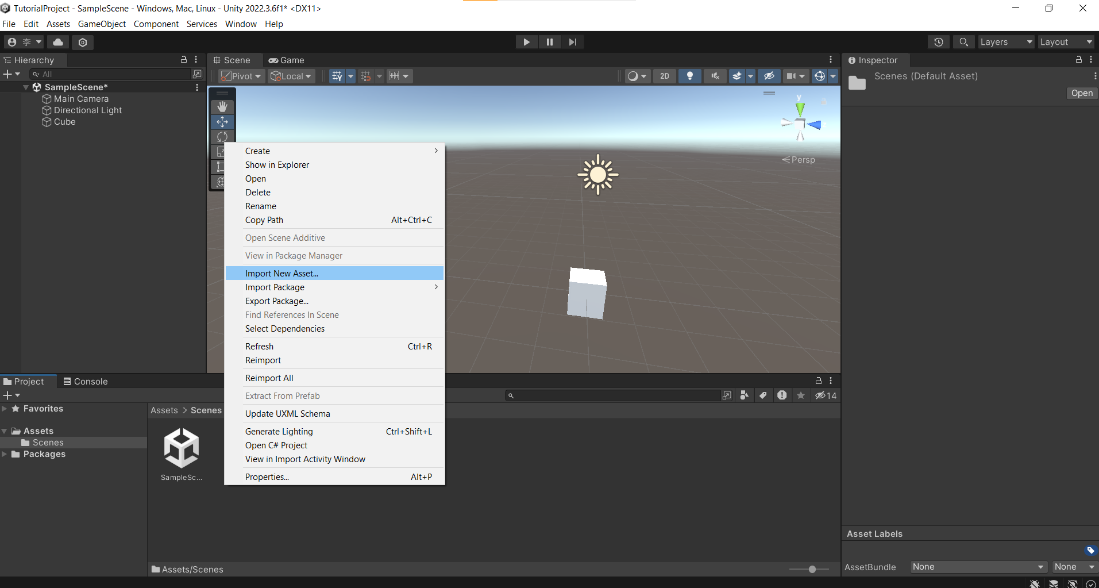
Task: Click the Open button in Inspector
Action: point(1082,93)
